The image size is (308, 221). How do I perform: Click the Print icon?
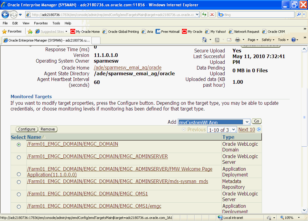[x=238, y=40]
